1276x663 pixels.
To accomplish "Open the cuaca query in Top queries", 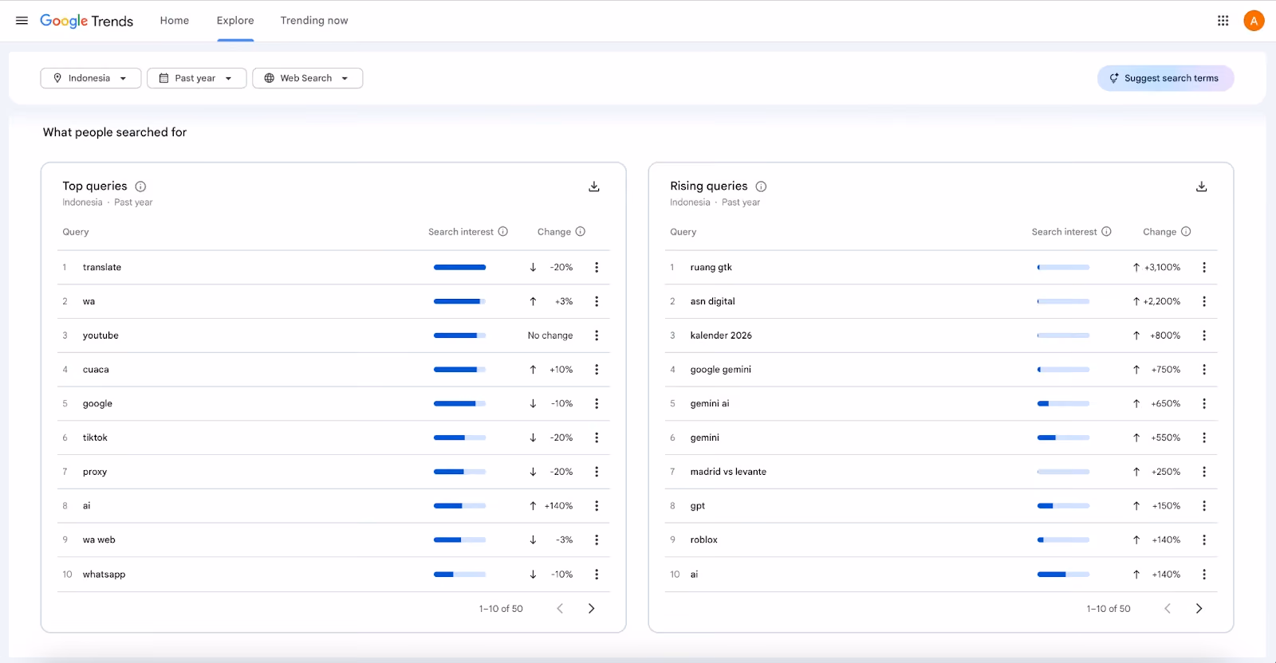I will pyautogui.click(x=96, y=370).
